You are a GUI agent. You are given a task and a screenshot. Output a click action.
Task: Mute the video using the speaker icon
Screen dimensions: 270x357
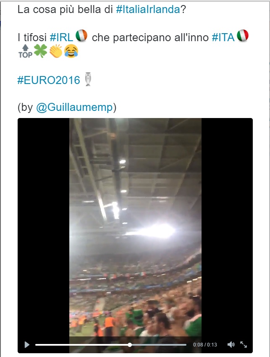[x=231, y=345]
